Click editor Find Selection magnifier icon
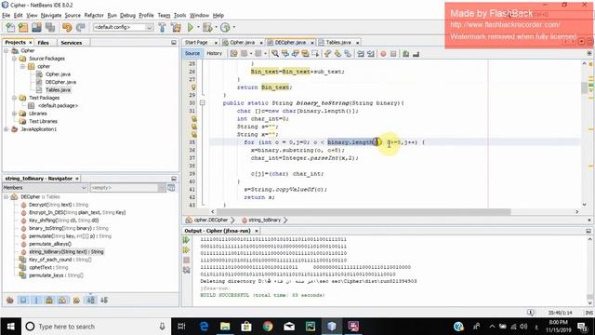This screenshot has height=335, width=595. tap(275, 54)
